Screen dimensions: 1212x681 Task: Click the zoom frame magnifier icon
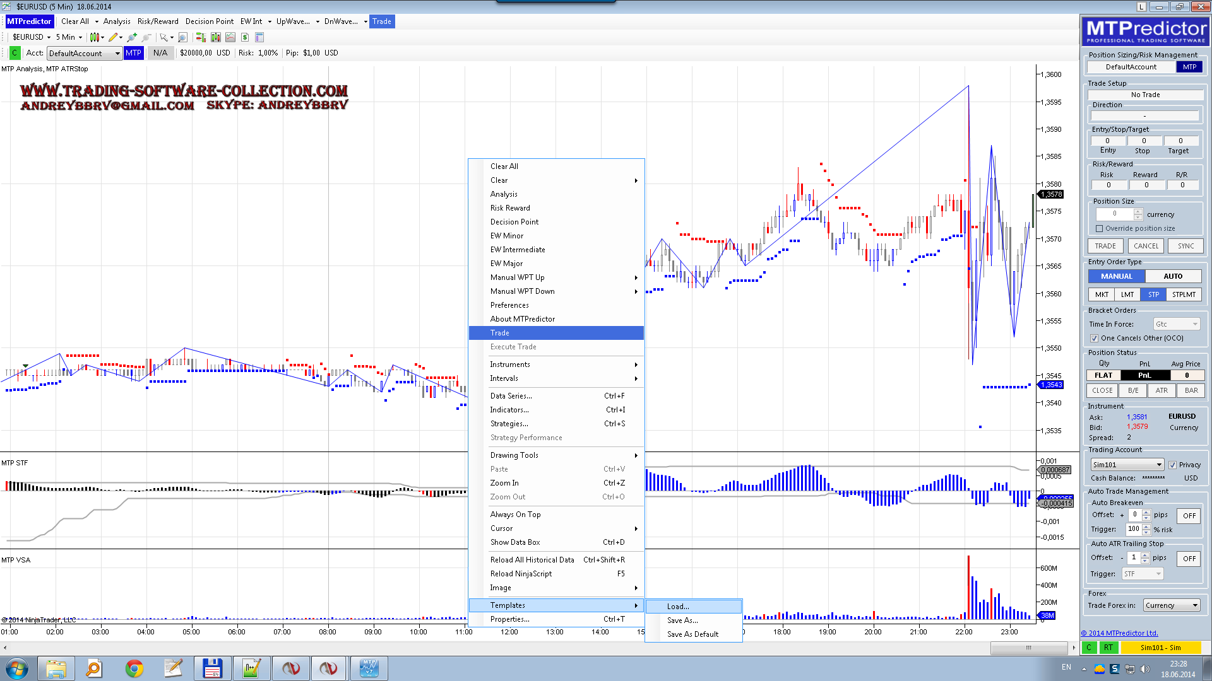click(x=183, y=37)
